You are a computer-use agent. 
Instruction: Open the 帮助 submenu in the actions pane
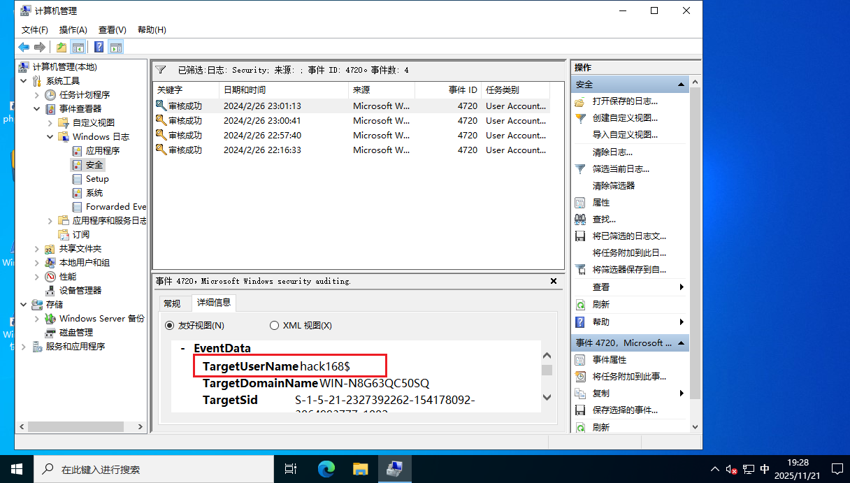[x=681, y=322]
